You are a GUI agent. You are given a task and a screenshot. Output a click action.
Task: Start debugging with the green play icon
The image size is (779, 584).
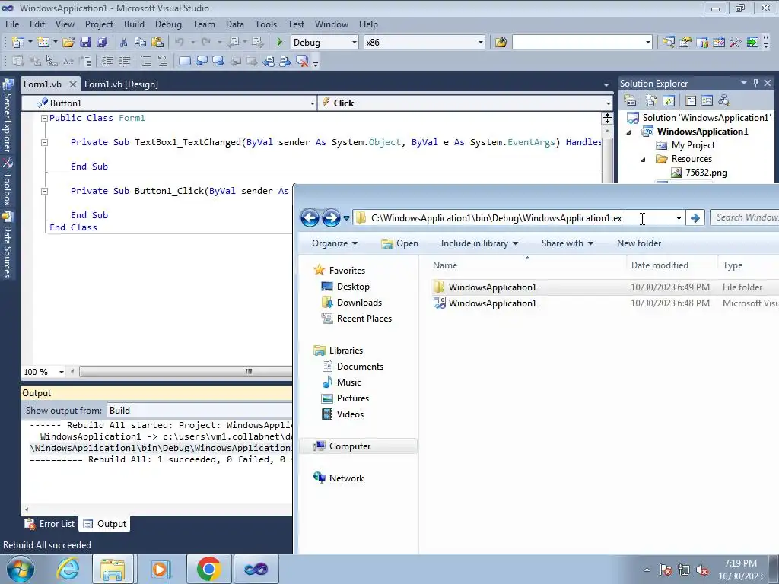point(279,43)
